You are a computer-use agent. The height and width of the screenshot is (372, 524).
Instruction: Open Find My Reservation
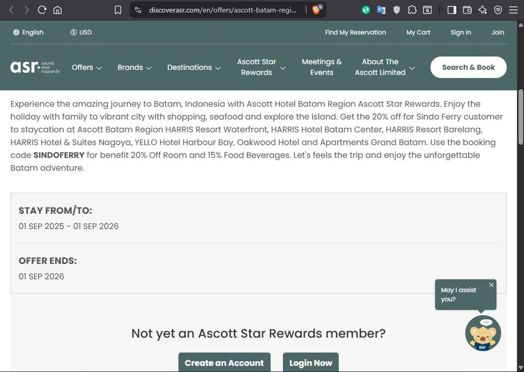[355, 32]
